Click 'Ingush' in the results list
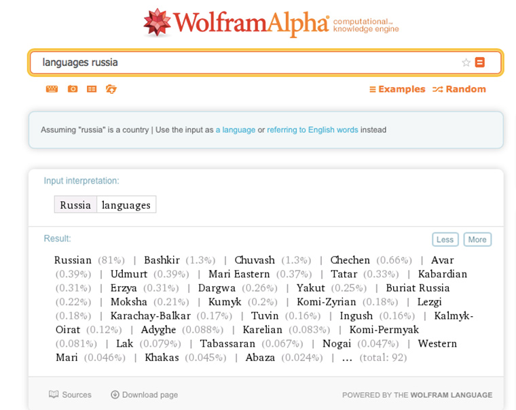Viewport: 516px width, 410px height. click(x=356, y=315)
